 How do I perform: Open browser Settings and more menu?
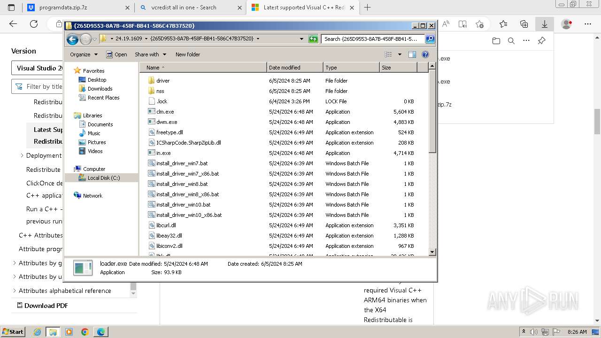coord(588,24)
